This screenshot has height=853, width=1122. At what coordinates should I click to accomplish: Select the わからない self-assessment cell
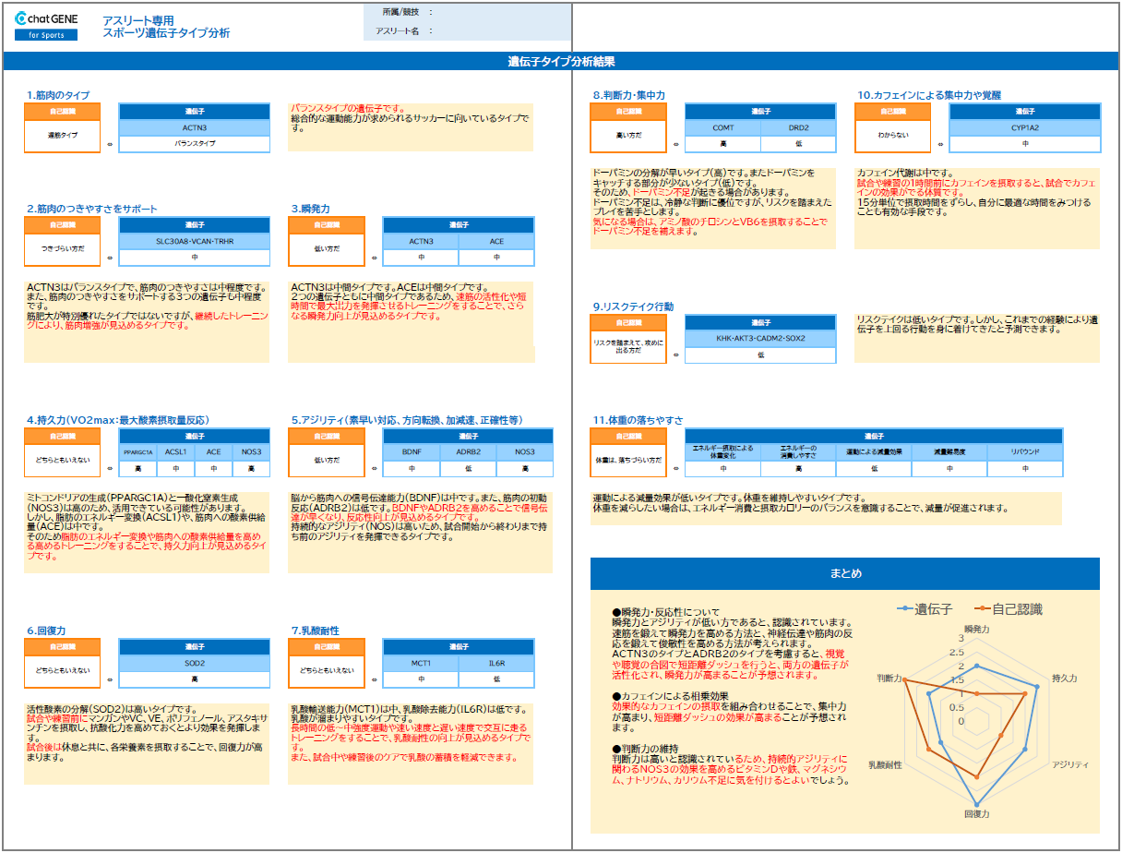tap(893, 135)
